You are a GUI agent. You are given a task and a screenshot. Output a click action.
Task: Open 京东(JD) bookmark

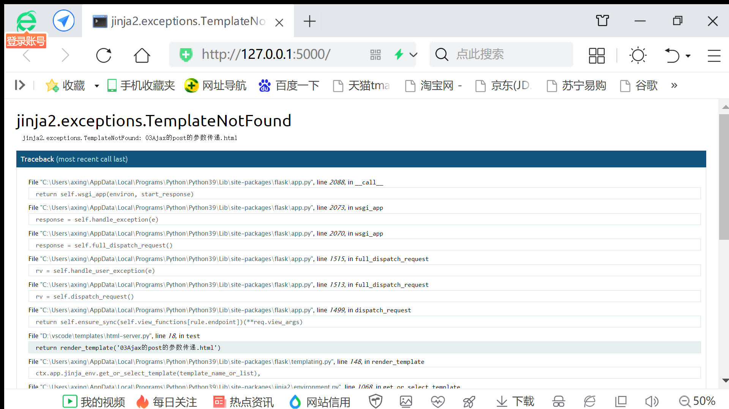[x=503, y=85]
